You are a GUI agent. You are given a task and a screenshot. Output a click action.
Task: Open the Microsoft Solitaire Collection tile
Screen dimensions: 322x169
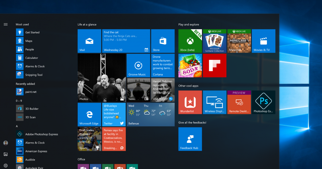[214, 41]
